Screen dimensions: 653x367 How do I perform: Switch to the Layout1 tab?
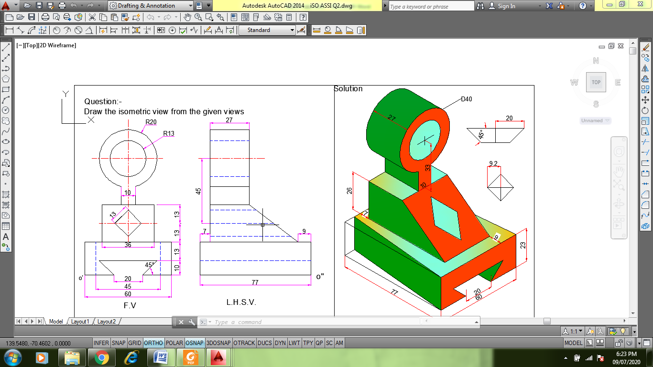[x=80, y=322]
